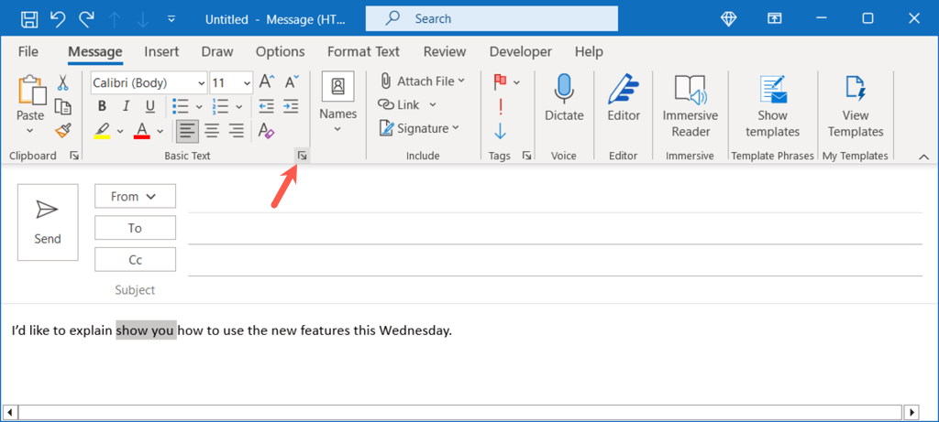Open the Help tab
The width and height of the screenshot is (939, 422).
[589, 52]
